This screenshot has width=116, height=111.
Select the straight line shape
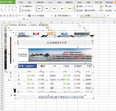click(2, 6)
